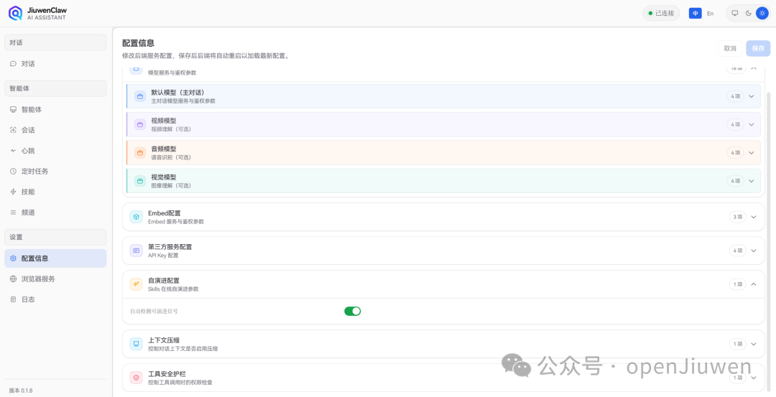
Task: Toggle 自动检测可演进信号 switch off
Action: (352, 311)
